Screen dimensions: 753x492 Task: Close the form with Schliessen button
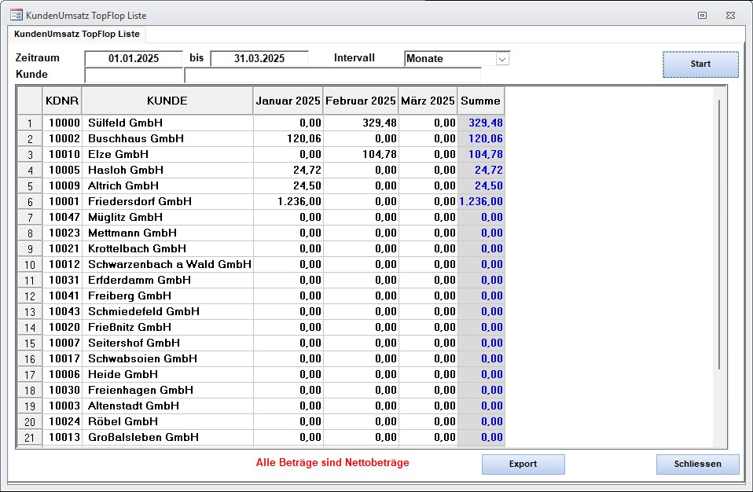coord(697,464)
